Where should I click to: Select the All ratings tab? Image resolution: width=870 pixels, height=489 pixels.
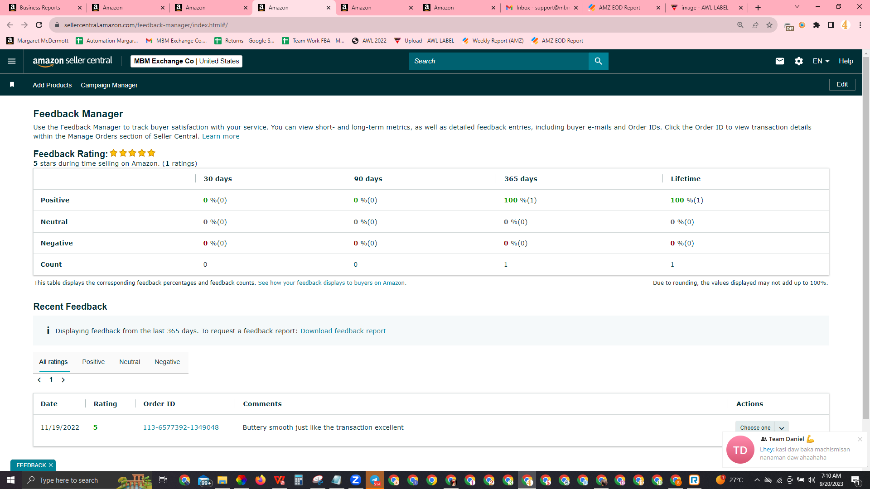pos(53,362)
